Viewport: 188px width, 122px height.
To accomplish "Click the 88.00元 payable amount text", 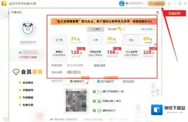I will [x=74, y=72].
